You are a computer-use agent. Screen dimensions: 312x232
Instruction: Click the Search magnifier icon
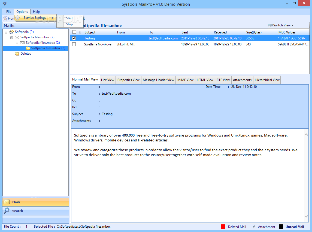pos(7,211)
